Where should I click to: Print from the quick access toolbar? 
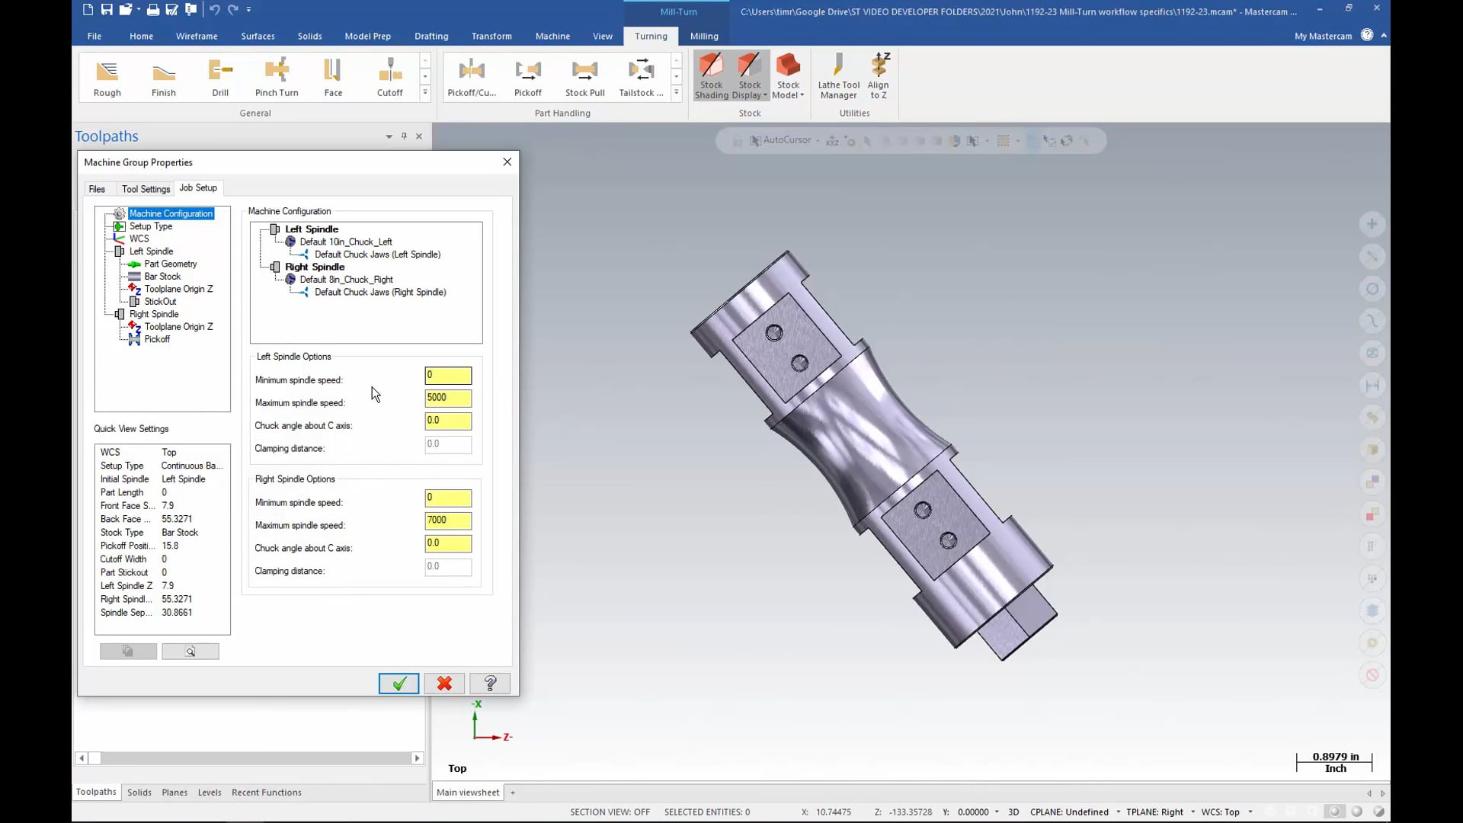tap(153, 10)
